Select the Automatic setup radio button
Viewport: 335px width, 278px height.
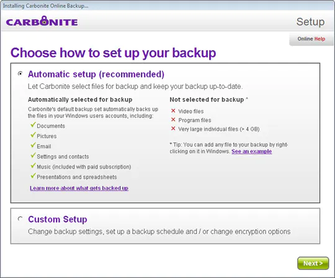tap(20, 73)
